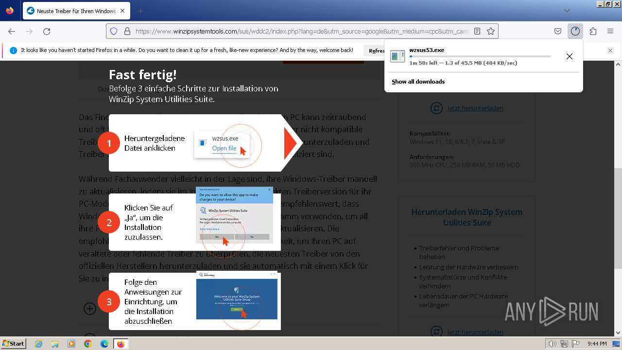
Task: Click the plus expander circle icon
Action: [90, 309]
